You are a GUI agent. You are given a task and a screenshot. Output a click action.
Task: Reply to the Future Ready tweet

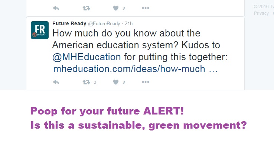pyautogui.click(x=56, y=82)
